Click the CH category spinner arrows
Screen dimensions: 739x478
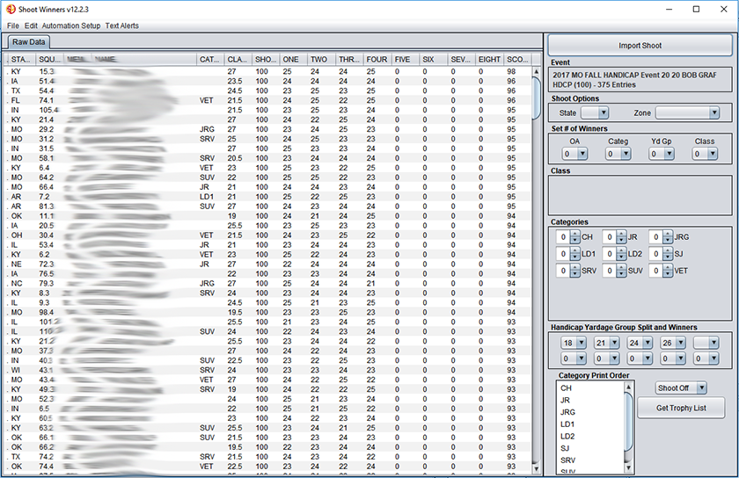[574, 237]
